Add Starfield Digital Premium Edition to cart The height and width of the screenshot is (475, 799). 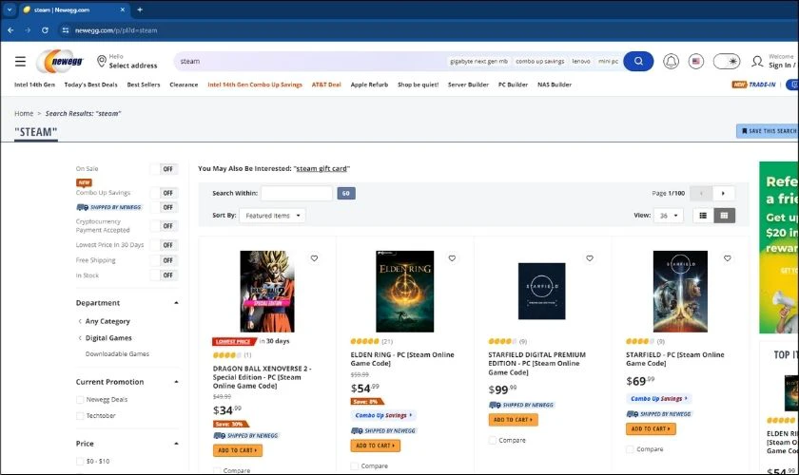513,420
